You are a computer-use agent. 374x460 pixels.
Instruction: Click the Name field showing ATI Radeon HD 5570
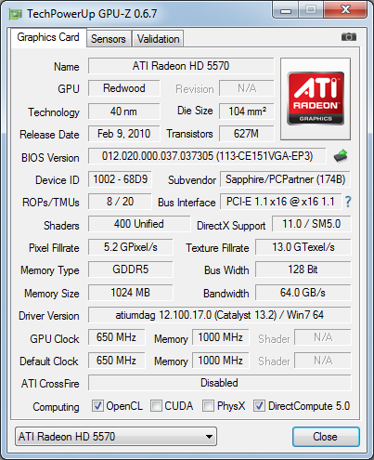coord(181,66)
